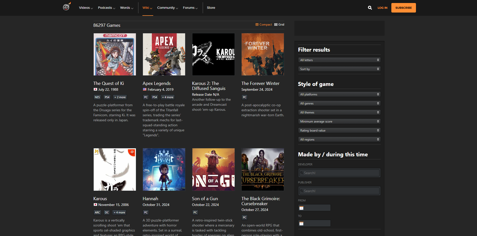Click the NES platform tag on Quest of Ki
Screen dimensions: 477x236
(x=97, y=97)
